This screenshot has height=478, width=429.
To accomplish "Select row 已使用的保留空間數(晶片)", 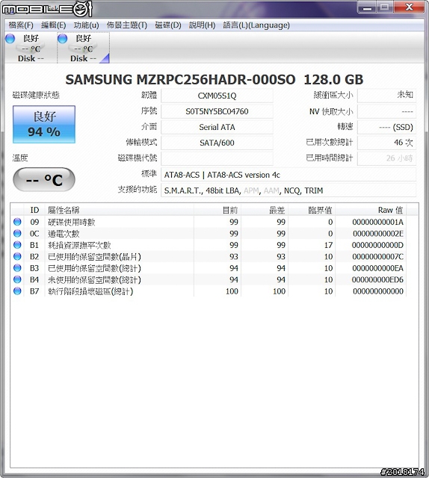I will (x=209, y=256).
